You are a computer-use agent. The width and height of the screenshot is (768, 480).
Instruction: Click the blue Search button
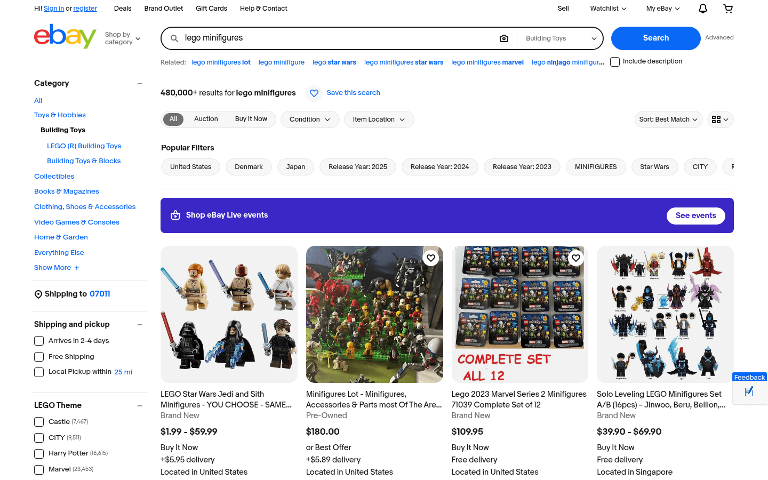tap(656, 38)
